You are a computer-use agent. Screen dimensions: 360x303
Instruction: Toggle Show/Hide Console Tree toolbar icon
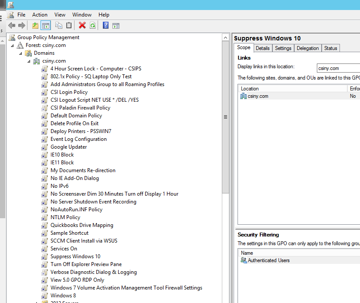tap(45, 25)
